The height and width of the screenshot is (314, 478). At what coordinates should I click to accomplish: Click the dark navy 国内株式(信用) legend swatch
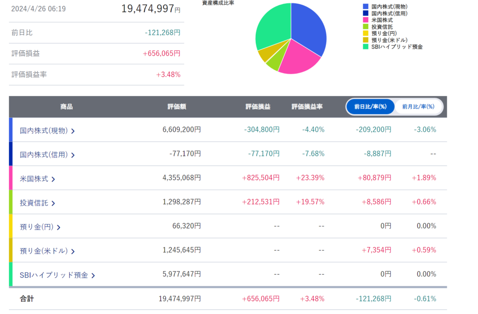[366, 13]
